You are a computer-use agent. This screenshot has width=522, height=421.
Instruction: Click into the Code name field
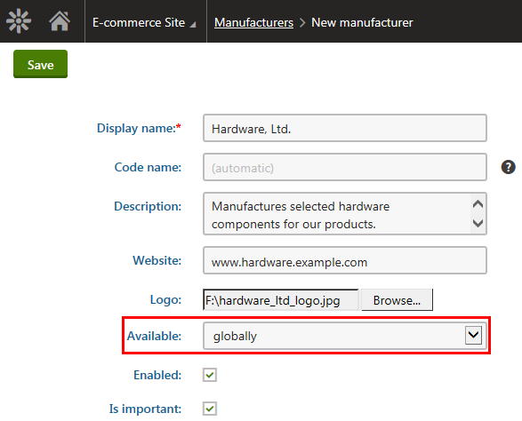(x=345, y=167)
